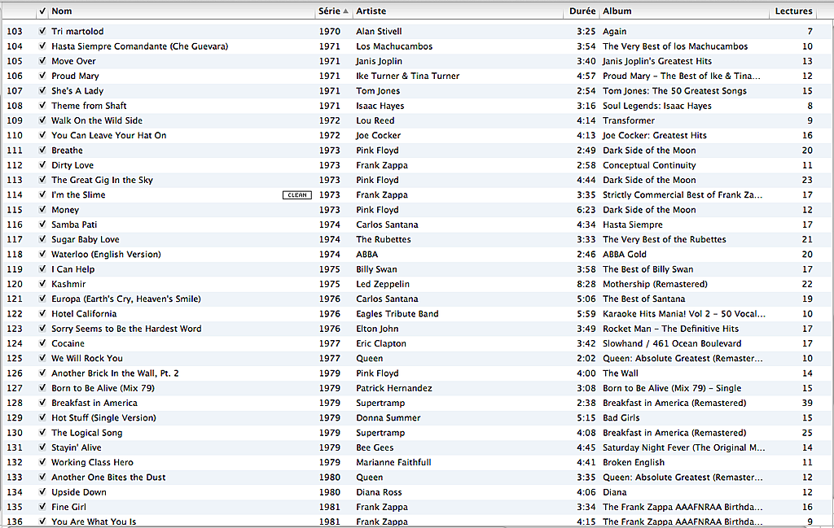
Task: Click the Artiste column header
Action: (371, 11)
